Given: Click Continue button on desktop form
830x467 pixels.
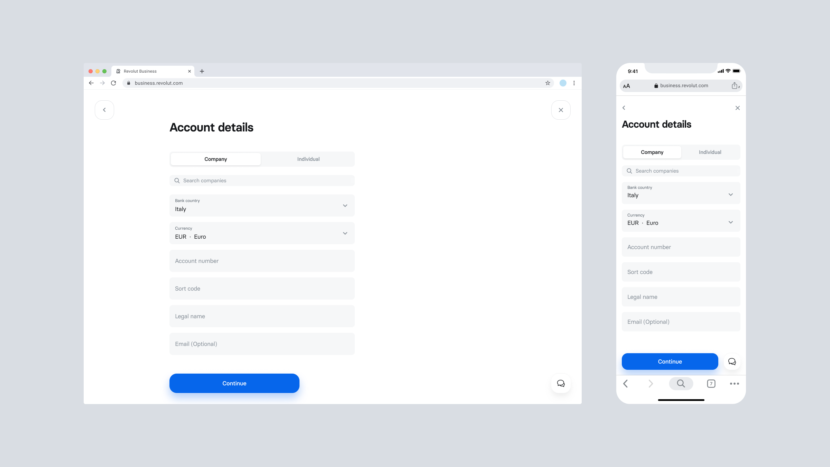Looking at the screenshot, I should [x=234, y=383].
